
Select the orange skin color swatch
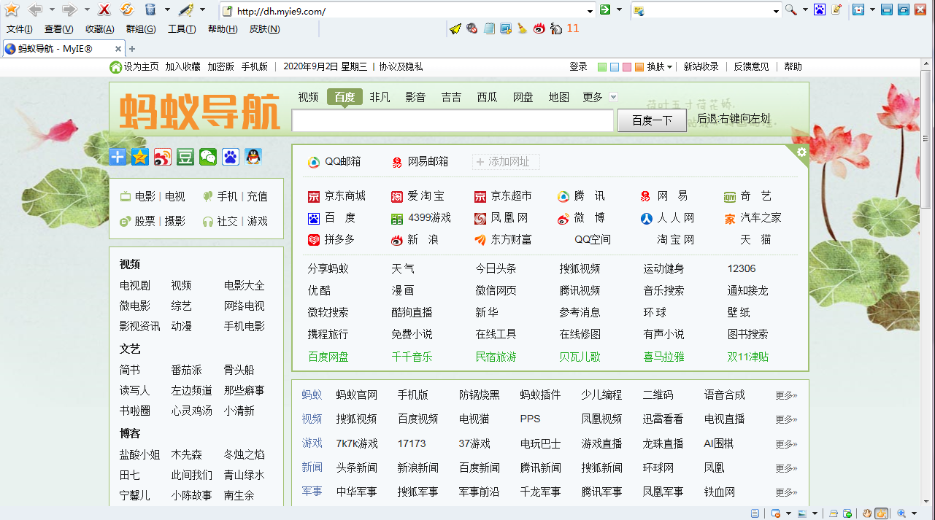point(639,67)
